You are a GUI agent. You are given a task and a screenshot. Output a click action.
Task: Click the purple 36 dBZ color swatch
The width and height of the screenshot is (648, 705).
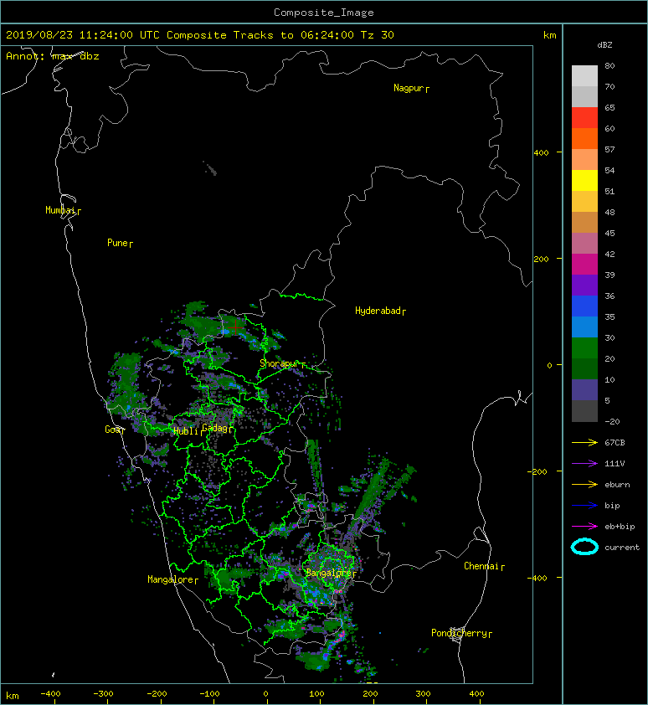[584, 285]
